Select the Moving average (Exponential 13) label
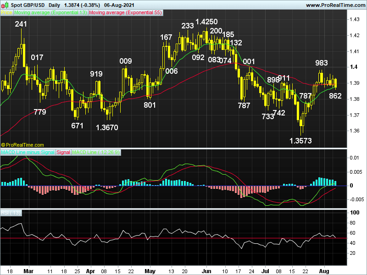 [x=50, y=13]
